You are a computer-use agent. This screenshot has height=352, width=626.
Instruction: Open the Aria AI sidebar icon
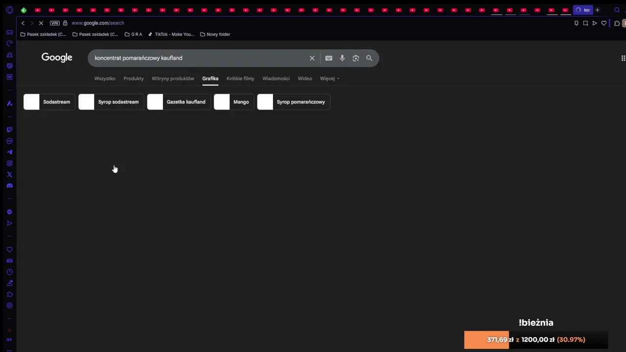coord(9,104)
